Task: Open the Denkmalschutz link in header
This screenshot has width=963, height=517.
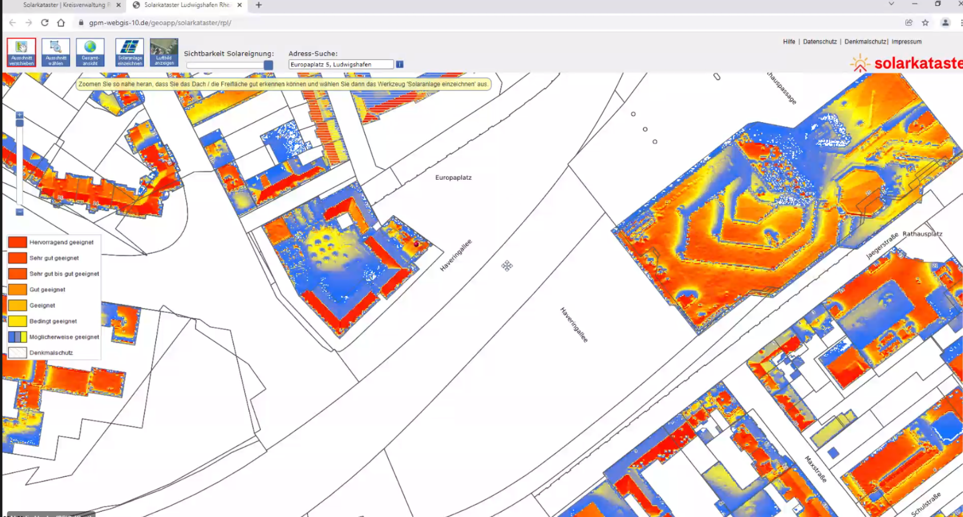Action: click(865, 42)
